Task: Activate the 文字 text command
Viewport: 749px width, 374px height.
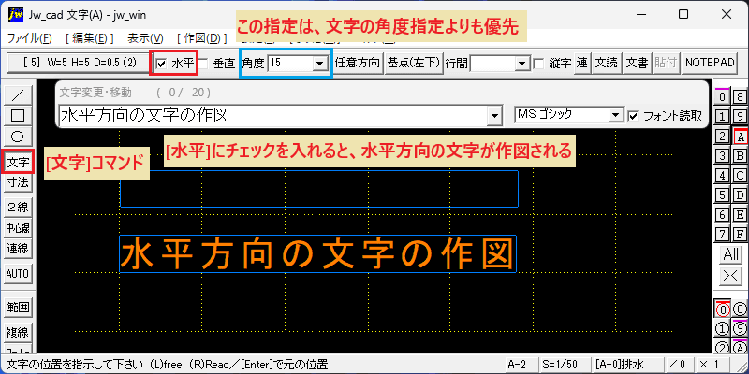Action: click(18, 162)
